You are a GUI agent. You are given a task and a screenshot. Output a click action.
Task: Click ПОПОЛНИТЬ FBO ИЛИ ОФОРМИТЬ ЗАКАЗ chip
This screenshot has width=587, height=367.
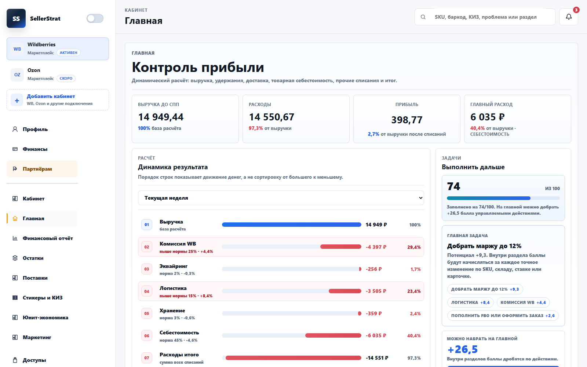point(503,316)
